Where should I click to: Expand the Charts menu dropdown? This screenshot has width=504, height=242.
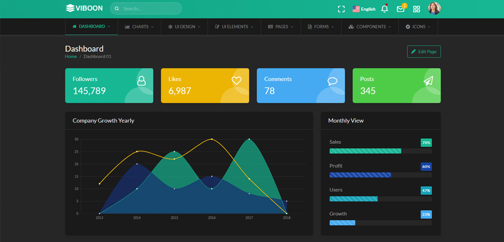[139, 27]
